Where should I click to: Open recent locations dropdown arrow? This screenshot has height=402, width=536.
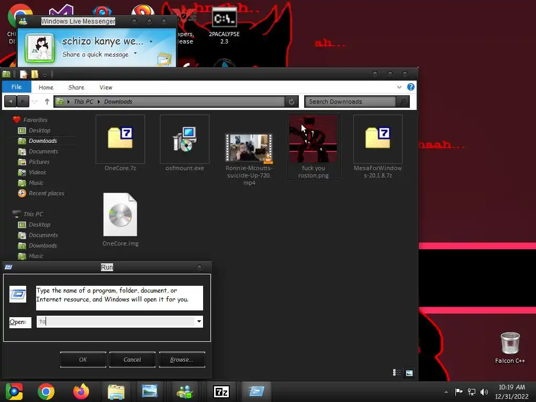click(35, 102)
